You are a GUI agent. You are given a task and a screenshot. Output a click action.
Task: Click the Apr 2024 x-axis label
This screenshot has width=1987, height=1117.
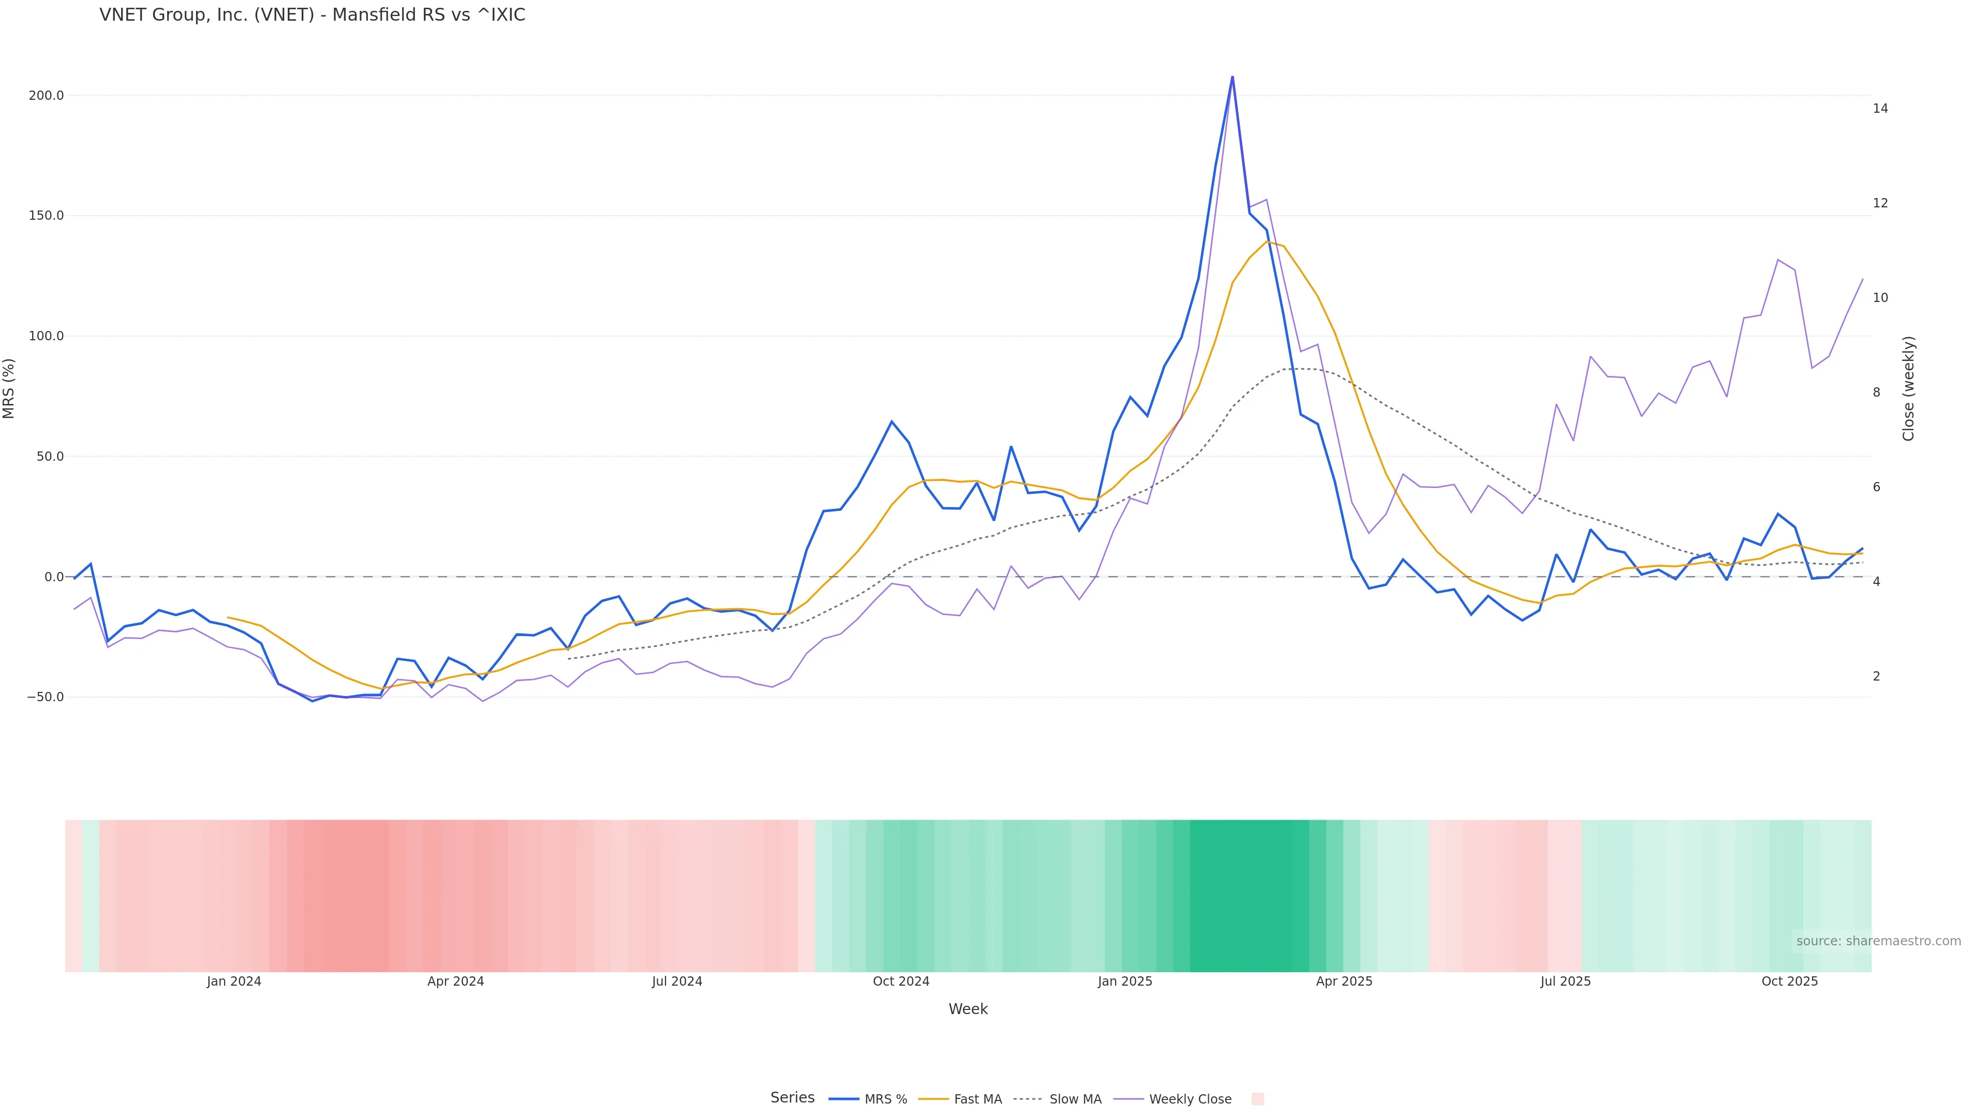pos(455,982)
